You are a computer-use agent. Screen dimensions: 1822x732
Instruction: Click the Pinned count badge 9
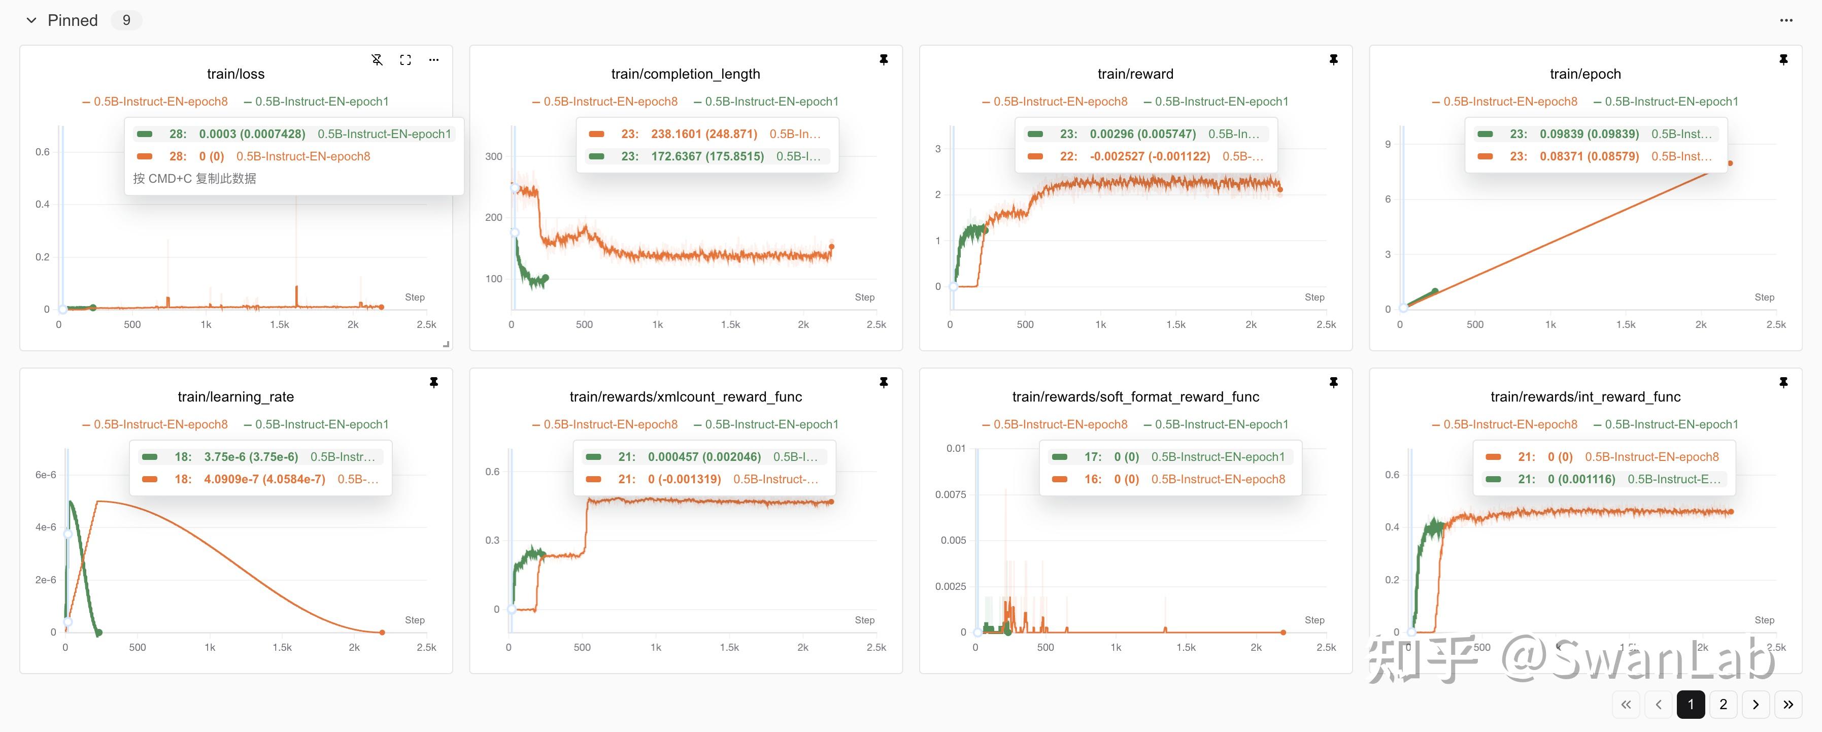point(126,20)
